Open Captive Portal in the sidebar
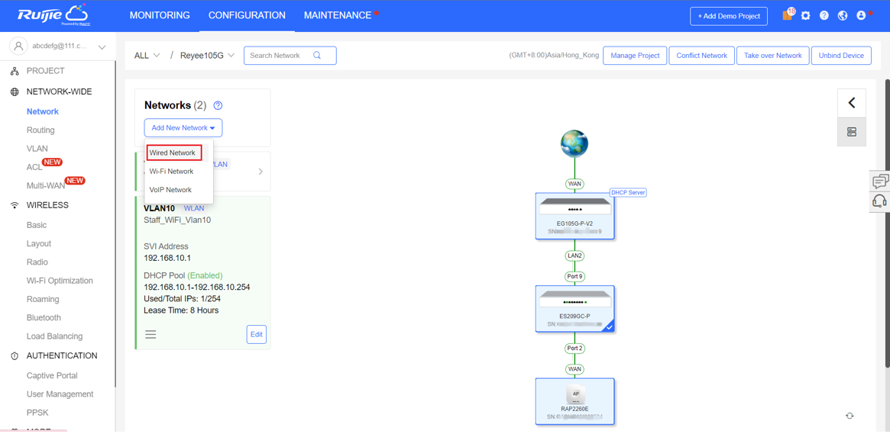This screenshot has width=890, height=434. coord(52,375)
